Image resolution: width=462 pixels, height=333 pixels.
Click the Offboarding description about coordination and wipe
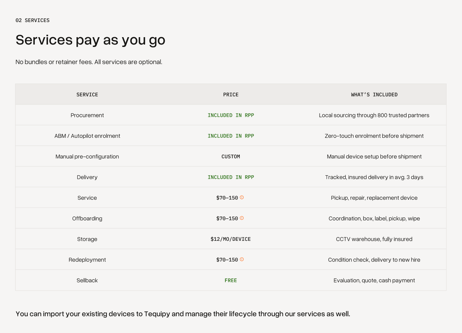pos(374,218)
